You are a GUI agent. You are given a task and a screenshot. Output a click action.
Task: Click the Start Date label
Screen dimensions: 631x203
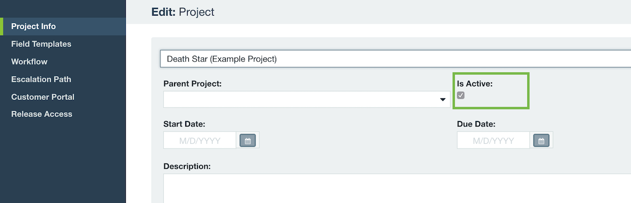(184, 124)
